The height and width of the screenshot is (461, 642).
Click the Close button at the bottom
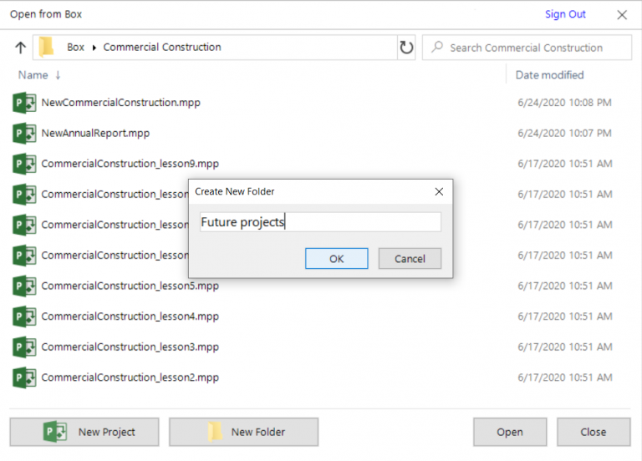[594, 432]
